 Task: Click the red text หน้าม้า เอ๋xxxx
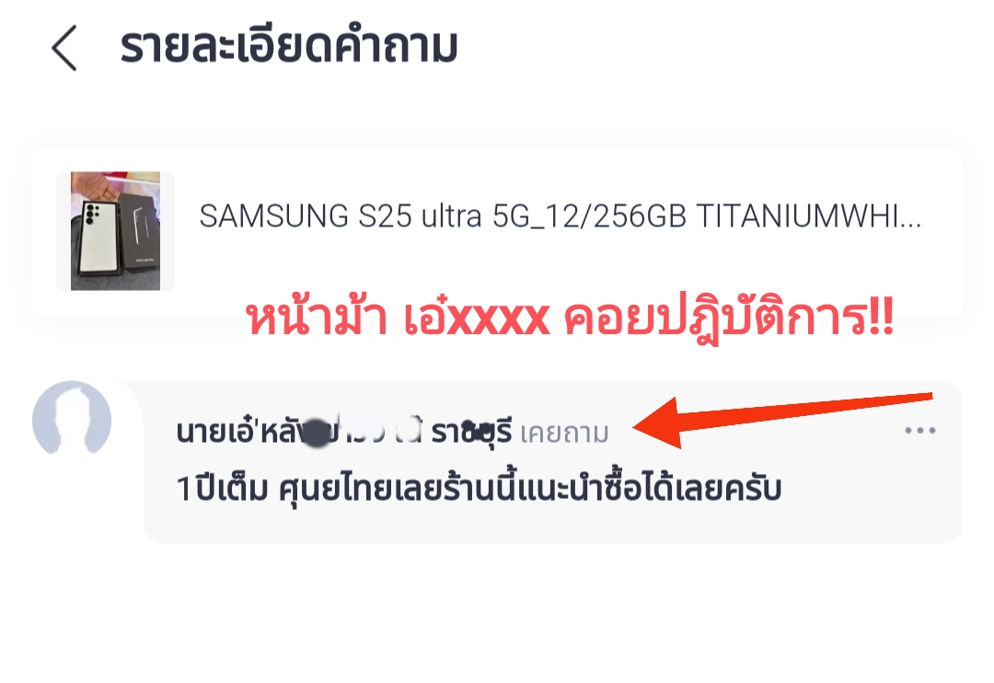pyautogui.click(x=399, y=318)
